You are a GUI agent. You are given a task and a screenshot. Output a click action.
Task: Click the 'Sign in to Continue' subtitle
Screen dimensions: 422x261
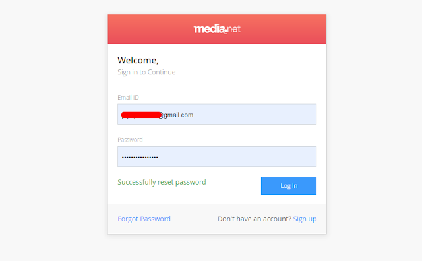point(146,72)
